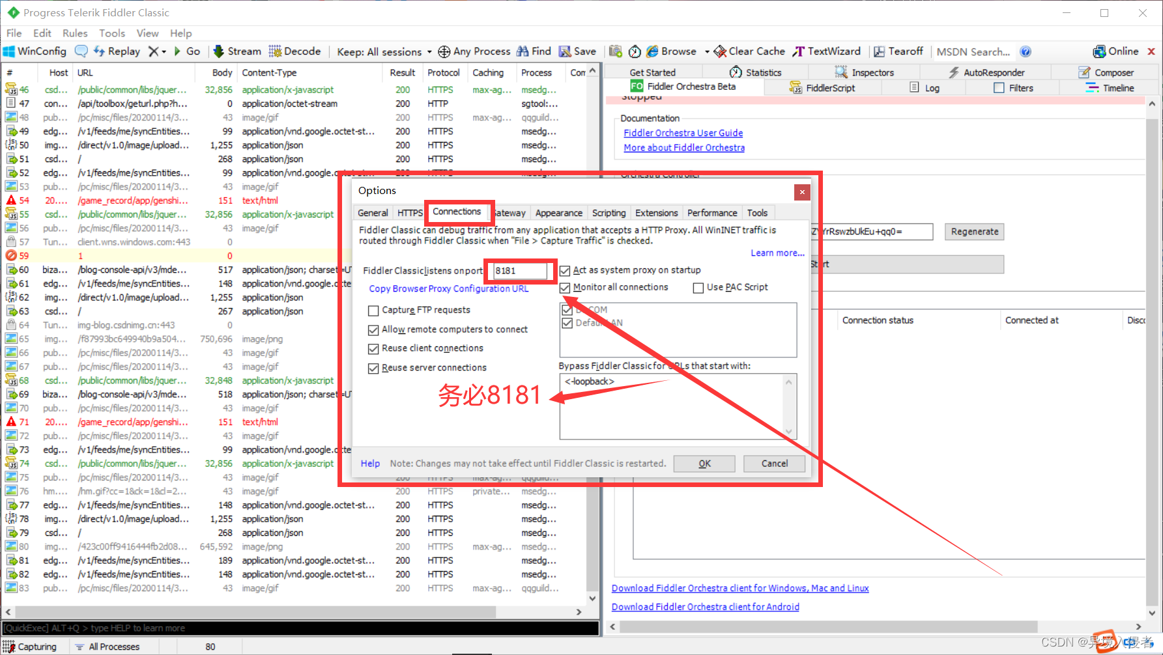Toggle the DefaultLAN connection checkbox
The image size is (1163, 655).
(567, 323)
